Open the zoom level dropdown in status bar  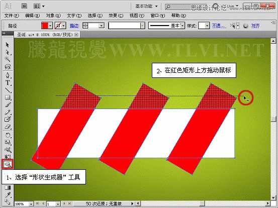tap(31, 204)
